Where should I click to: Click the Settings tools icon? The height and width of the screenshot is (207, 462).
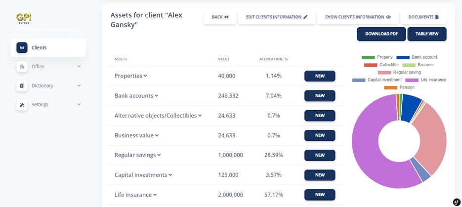coord(22,105)
